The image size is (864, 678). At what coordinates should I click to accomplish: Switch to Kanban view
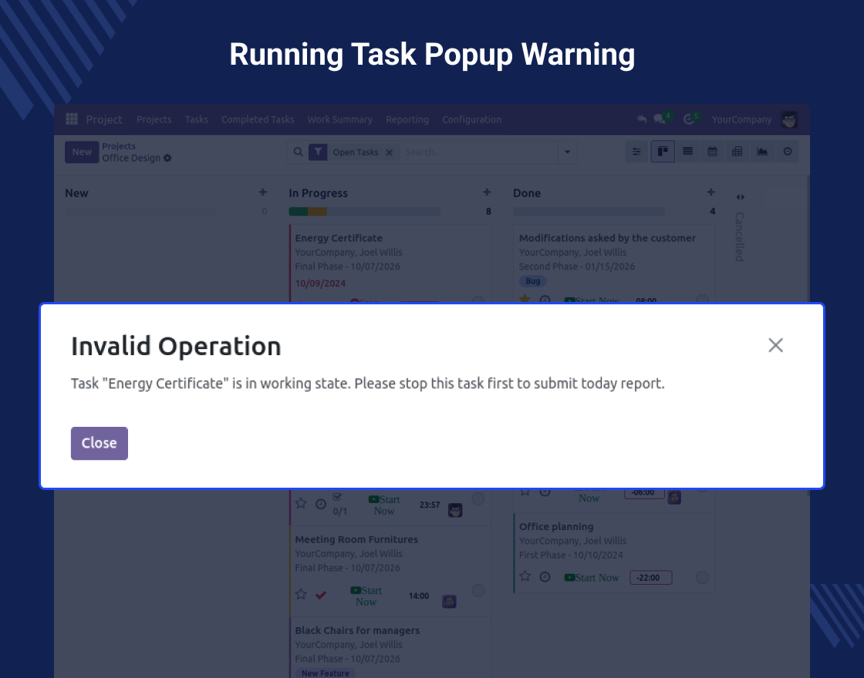(x=663, y=151)
